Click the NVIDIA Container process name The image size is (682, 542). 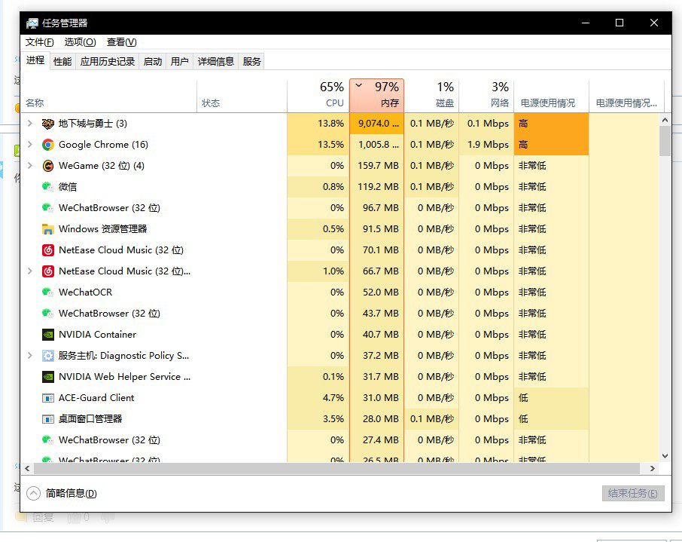click(97, 335)
